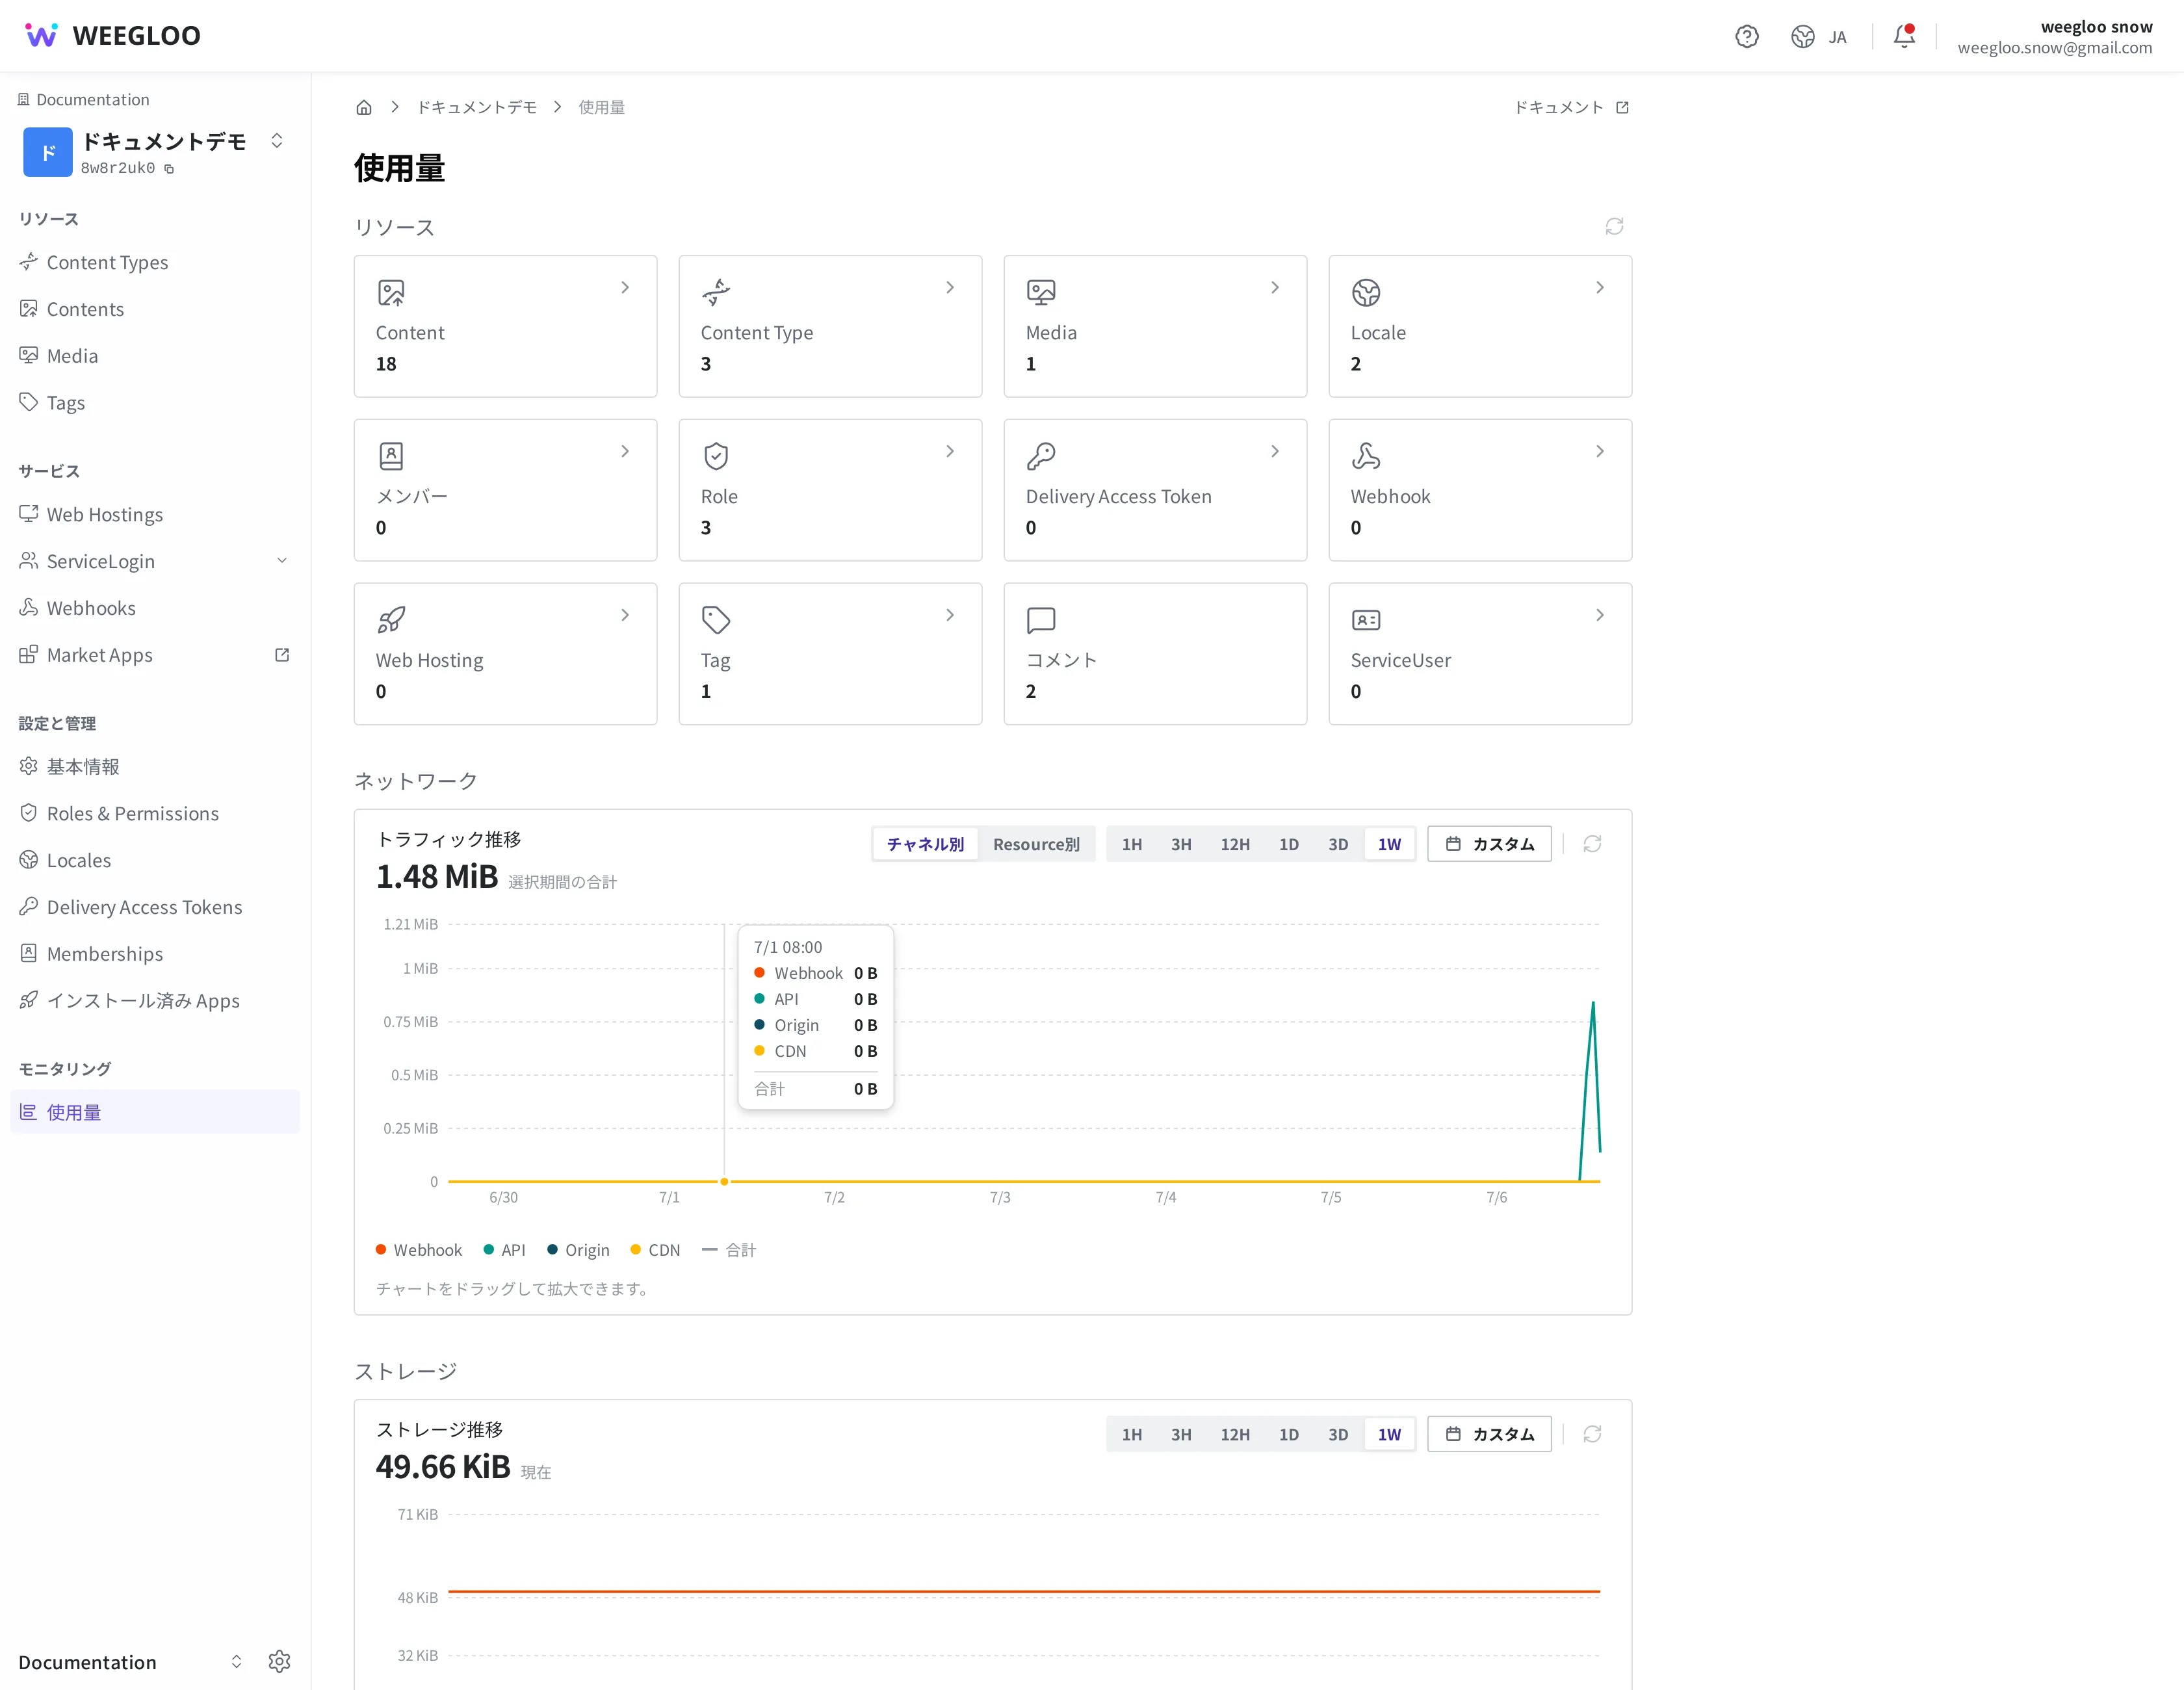Click the help question mark icon
The image size is (2184, 1690).
(x=1746, y=37)
